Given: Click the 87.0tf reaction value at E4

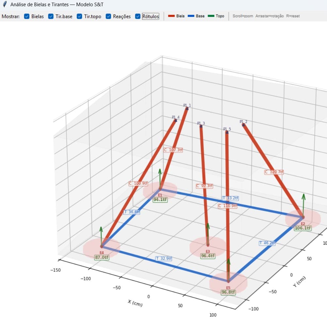Looking at the screenshot, I should (102, 257).
